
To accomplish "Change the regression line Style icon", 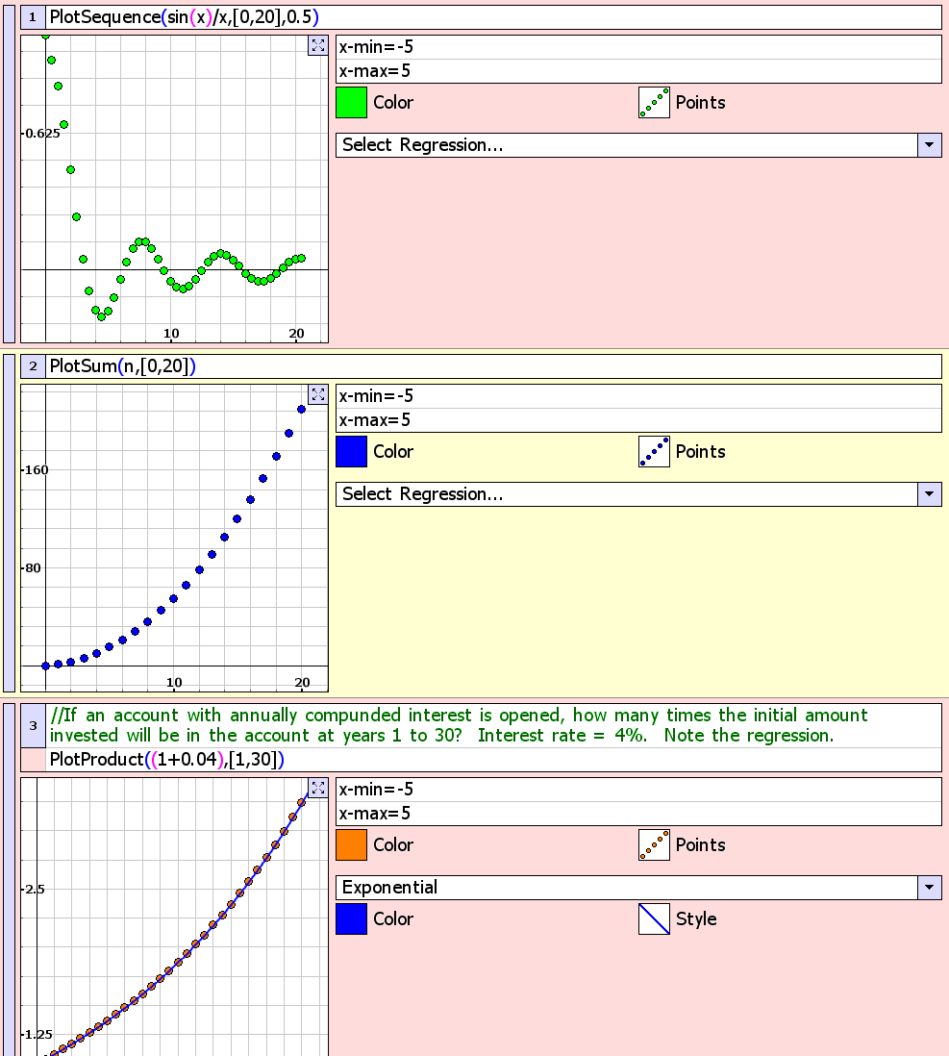I will (654, 918).
